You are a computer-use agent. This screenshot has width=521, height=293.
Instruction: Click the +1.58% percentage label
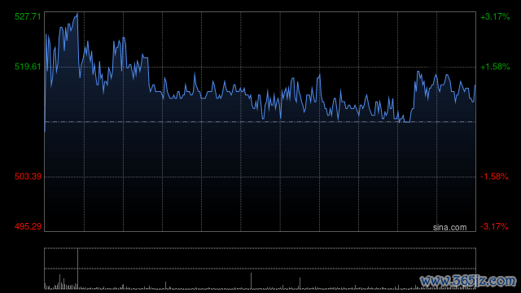495,67
